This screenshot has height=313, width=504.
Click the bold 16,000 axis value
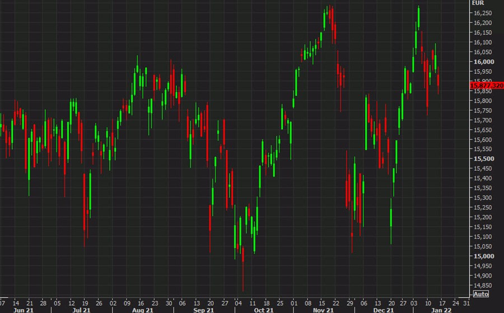pos(484,62)
